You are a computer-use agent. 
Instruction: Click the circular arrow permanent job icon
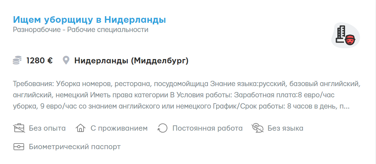coord(162,128)
